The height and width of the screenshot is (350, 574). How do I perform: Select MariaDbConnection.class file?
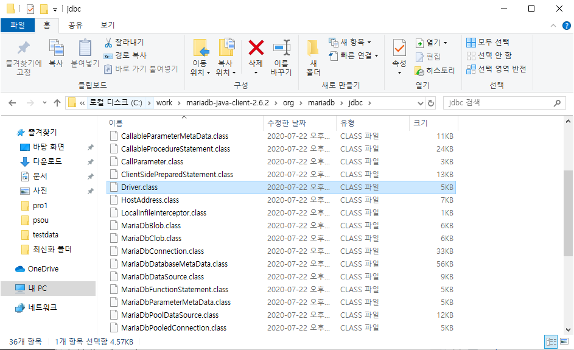[x=281, y=251]
